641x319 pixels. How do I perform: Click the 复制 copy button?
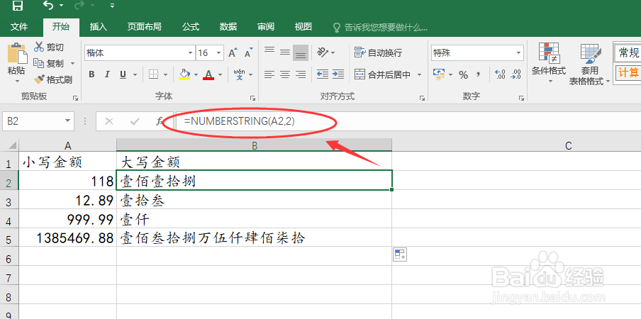tap(49, 63)
